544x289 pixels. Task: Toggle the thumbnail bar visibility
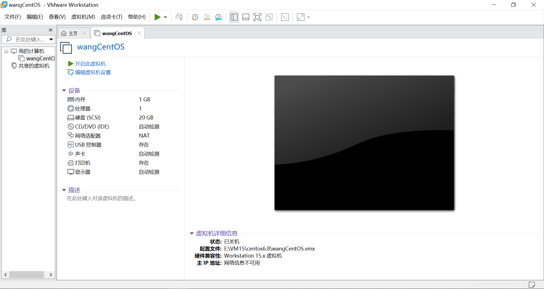(245, 17)
